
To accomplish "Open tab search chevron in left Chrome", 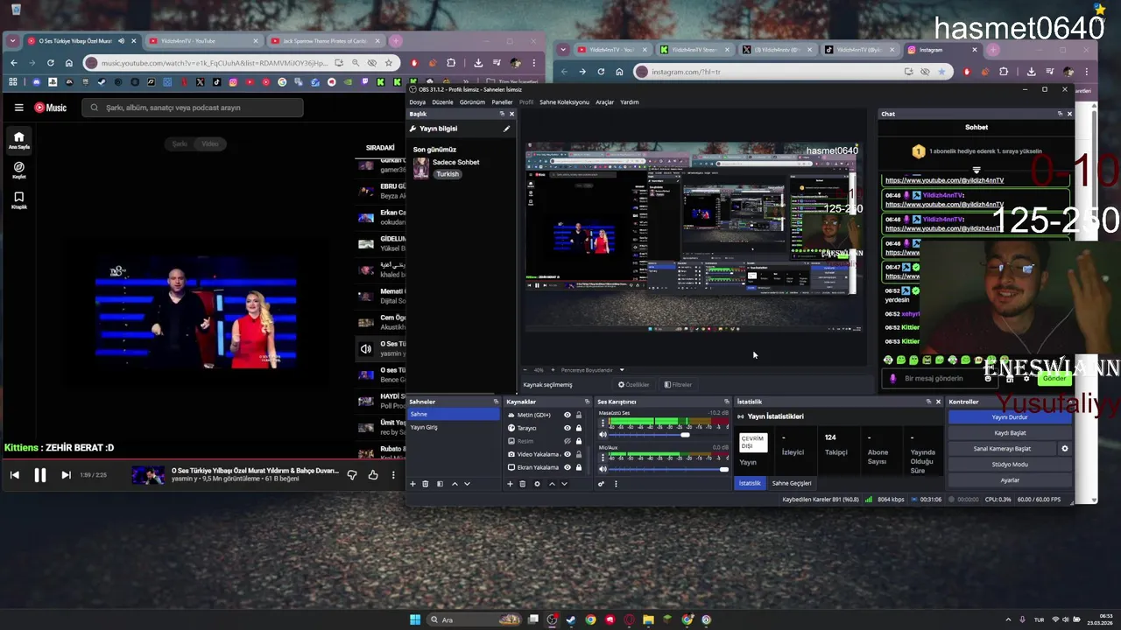I will [13, 40].
